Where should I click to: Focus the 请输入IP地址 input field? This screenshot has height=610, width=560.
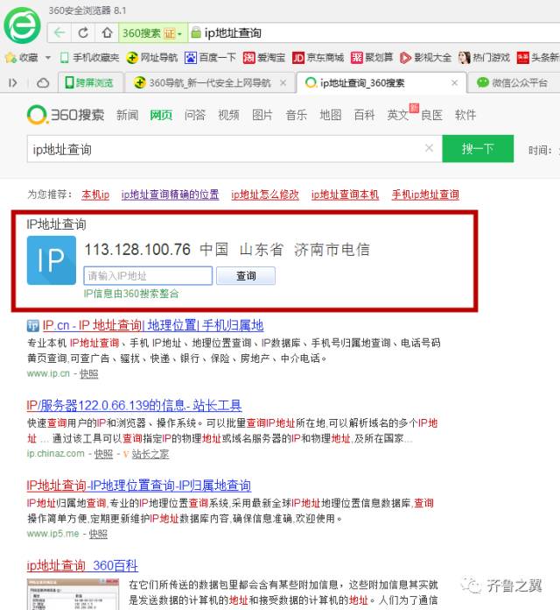coord(148,276)
